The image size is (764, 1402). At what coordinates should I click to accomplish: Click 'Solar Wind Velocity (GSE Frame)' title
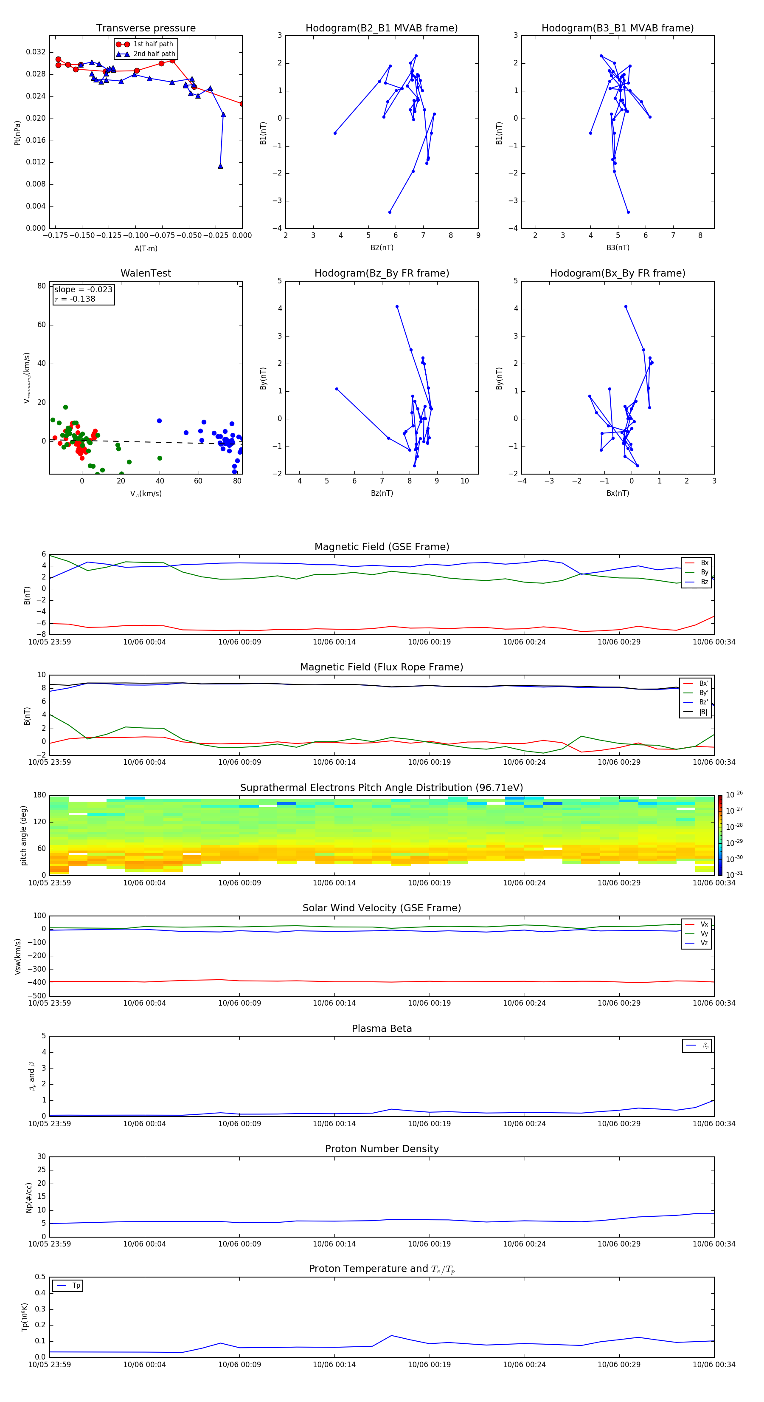coord(382,908)
